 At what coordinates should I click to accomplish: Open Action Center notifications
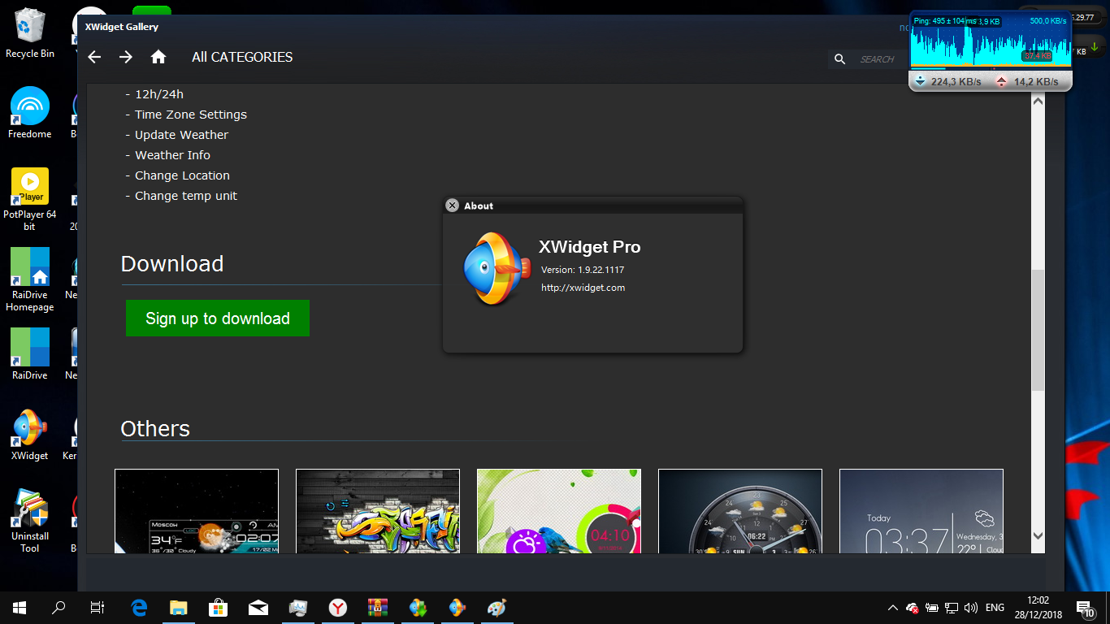(1085, 608)
